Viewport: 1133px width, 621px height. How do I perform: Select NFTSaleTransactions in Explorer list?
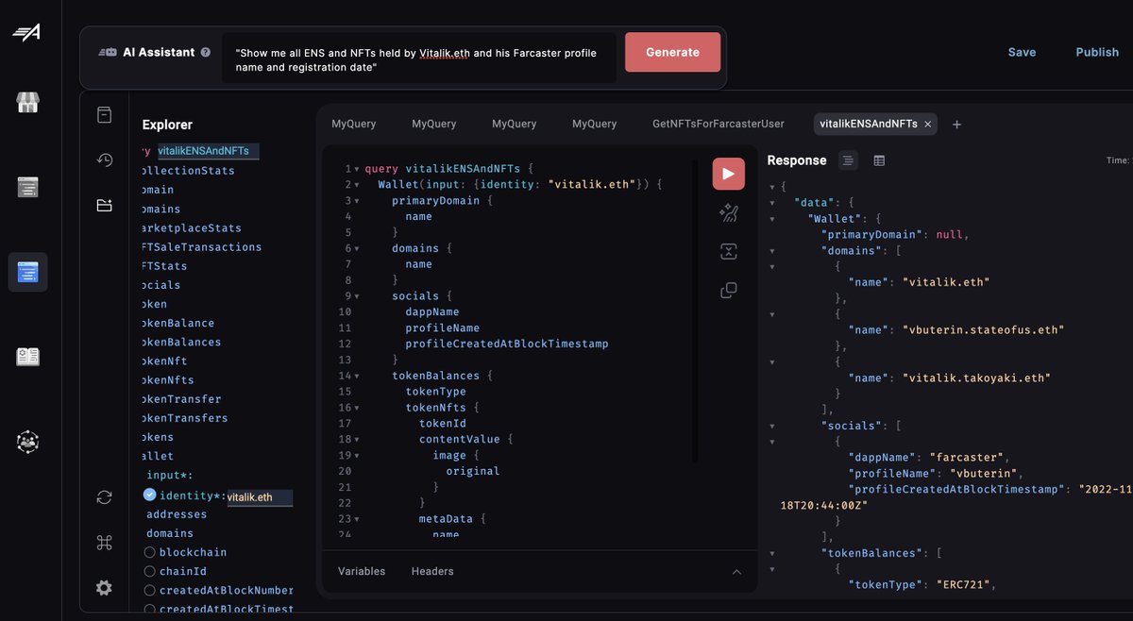[x=202, y=247]
